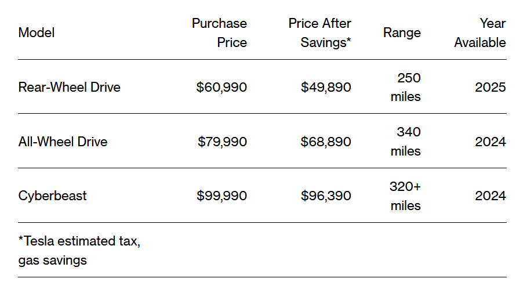527x289 pixels.
Task: Select the Rear-Wheel Drive model name
Action: (x=70, y=88)
